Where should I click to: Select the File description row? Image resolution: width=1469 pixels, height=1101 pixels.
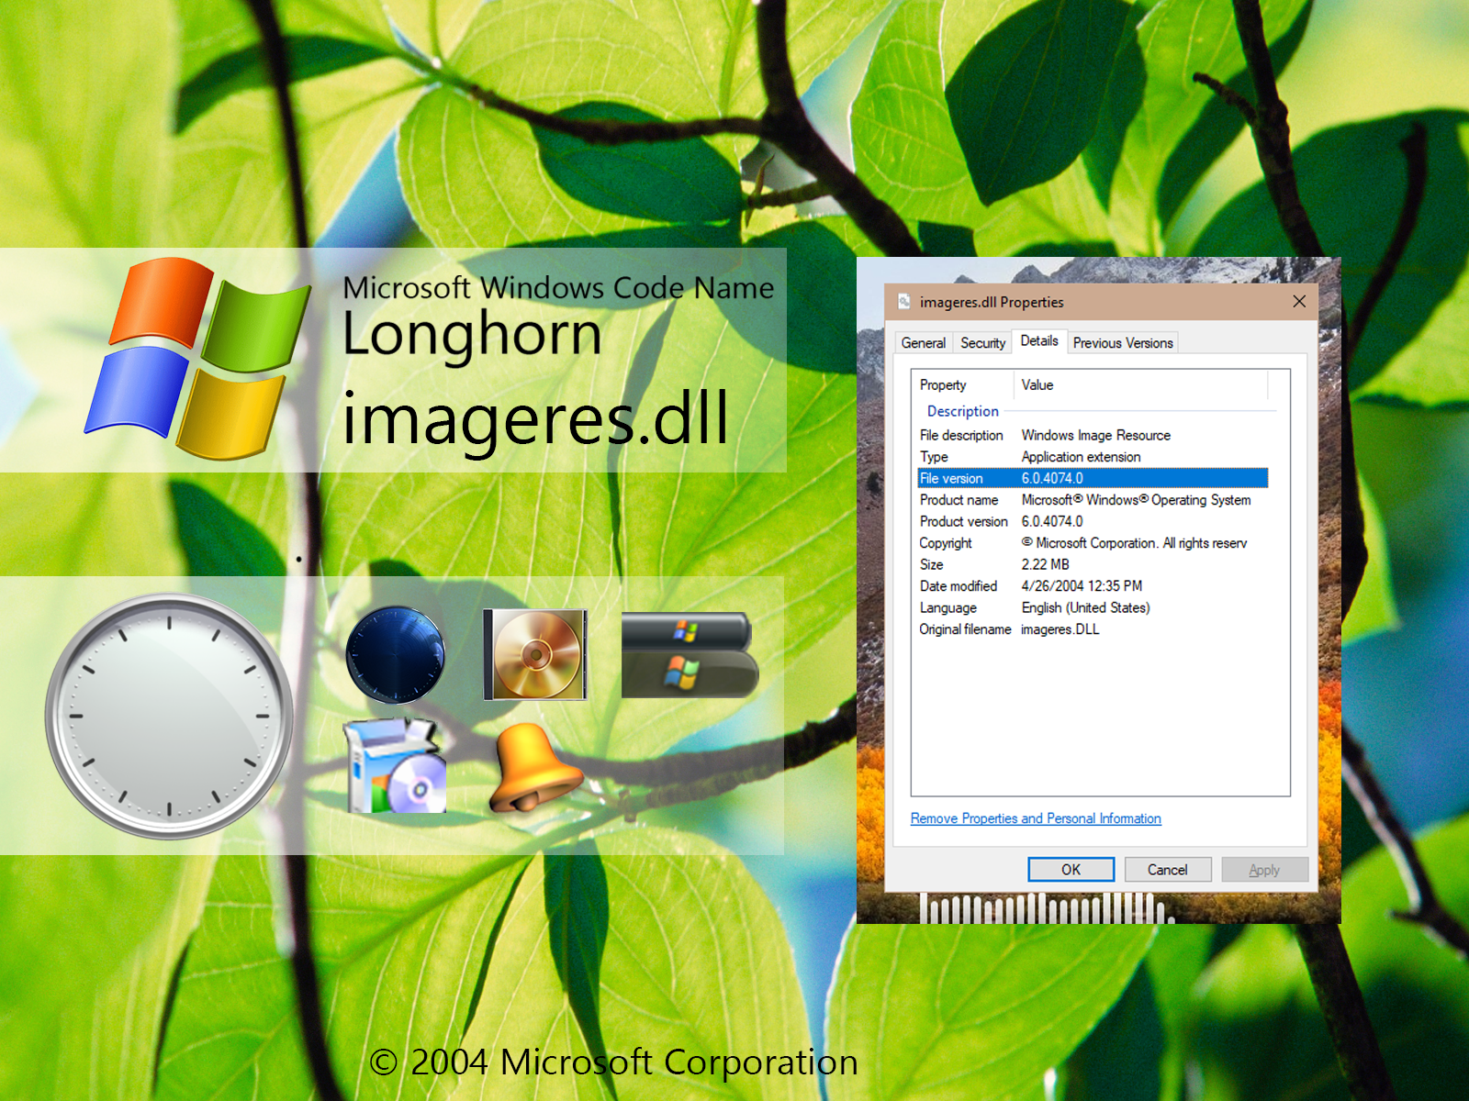point(1093,435)
